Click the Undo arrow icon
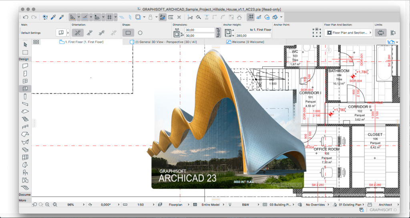410x218 pixels. pos(26,17)
